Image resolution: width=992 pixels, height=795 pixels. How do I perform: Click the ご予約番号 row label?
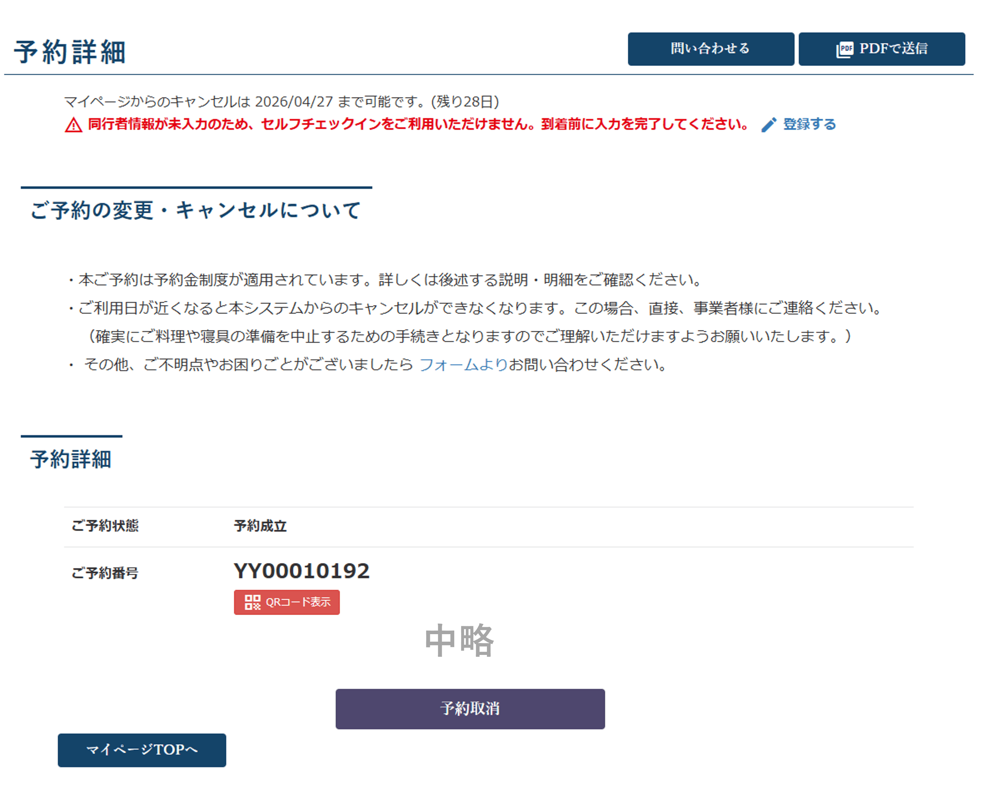pos(105,573)
